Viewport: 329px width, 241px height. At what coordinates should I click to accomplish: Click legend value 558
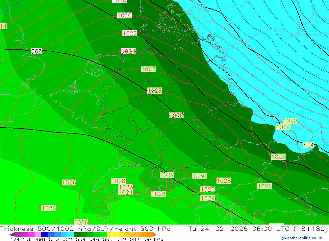[x=108, y=239]
